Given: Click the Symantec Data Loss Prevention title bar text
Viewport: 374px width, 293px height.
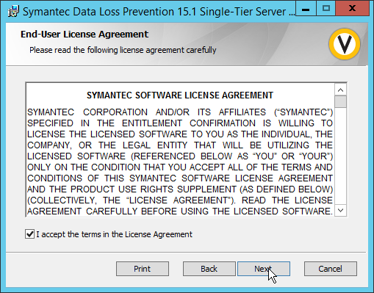Looking at the screenshot, I should tap(159, 12).
